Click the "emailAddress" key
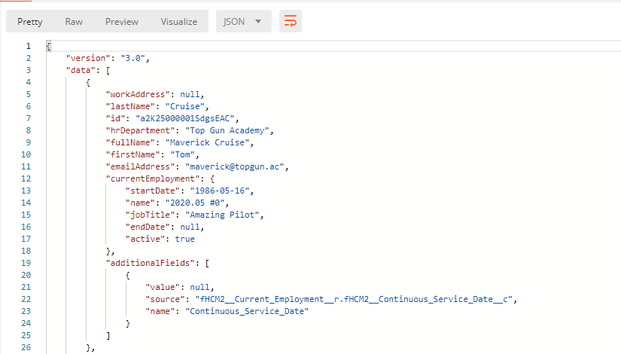The height and width of the screenshot is (354, 621). [140, 166]
